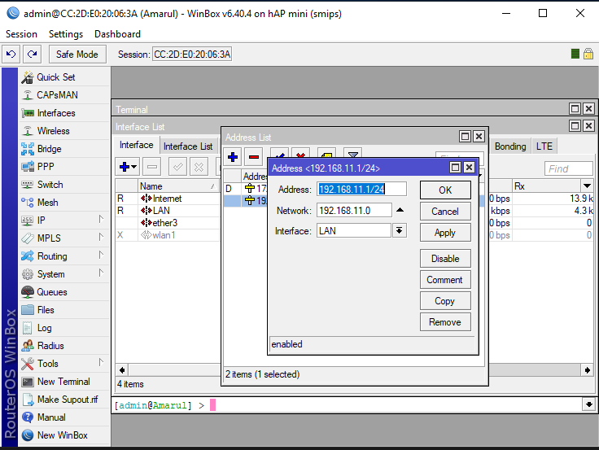
Task: Expand the IP submenu
Action: click(64, 221)
